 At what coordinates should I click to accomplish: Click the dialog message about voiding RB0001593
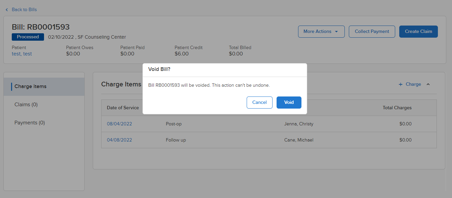209,85
